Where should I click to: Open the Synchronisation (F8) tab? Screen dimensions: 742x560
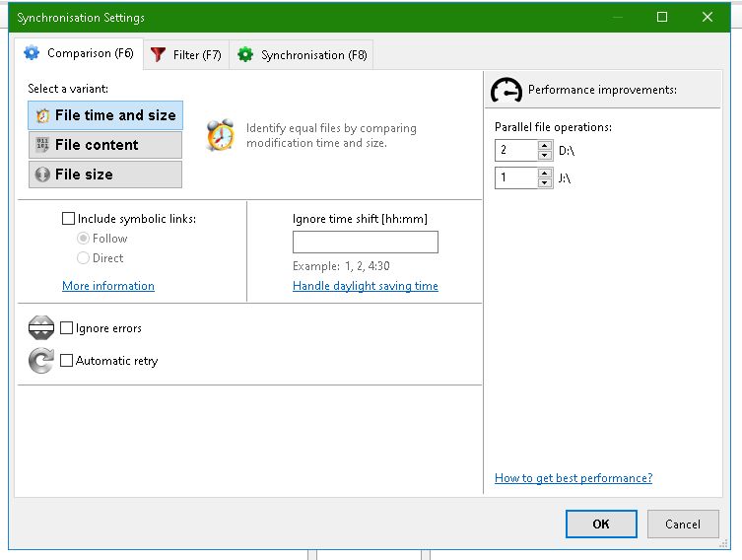coord(302,55)
